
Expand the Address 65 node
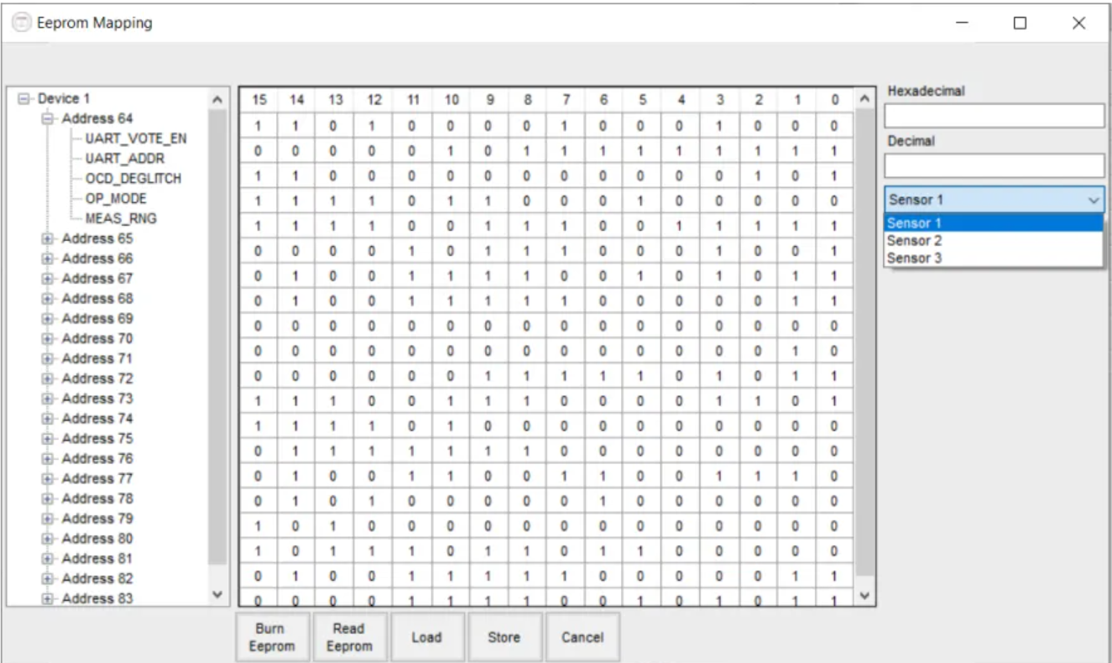coord(47,239)
